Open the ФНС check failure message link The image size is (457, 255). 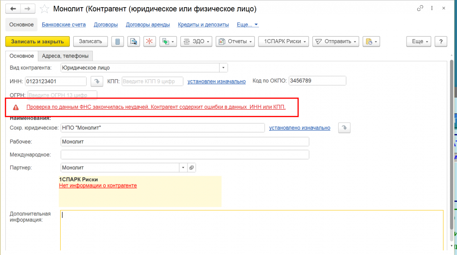[x=156, y=107]
